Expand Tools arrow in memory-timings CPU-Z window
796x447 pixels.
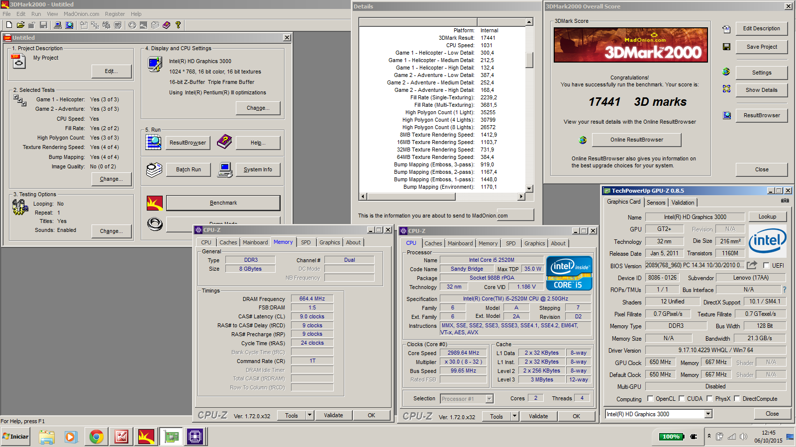pyautogui.click(x=309, y=415)
